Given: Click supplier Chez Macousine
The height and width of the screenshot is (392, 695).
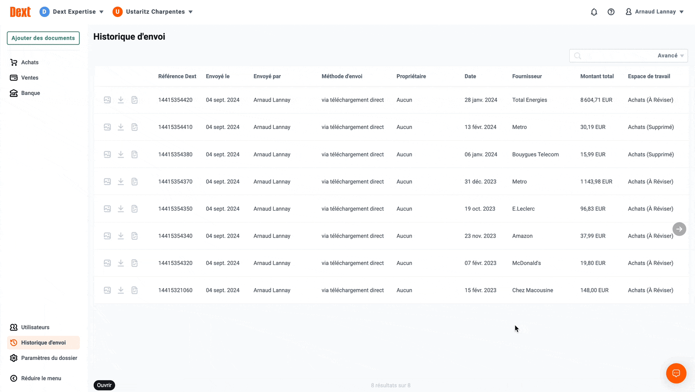Looking at the screenshot, I should click(532, 290).
